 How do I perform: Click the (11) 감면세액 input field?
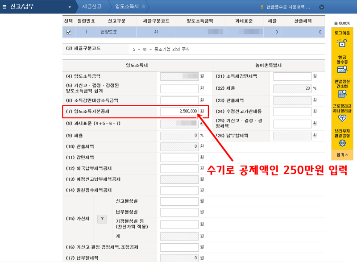179,158
